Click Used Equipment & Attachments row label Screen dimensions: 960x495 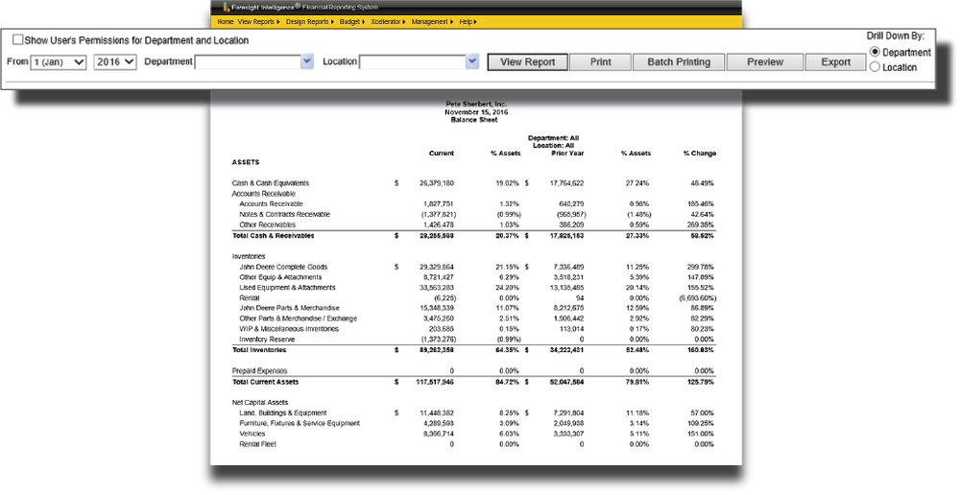pyautogui.click(x=287, y=288)
